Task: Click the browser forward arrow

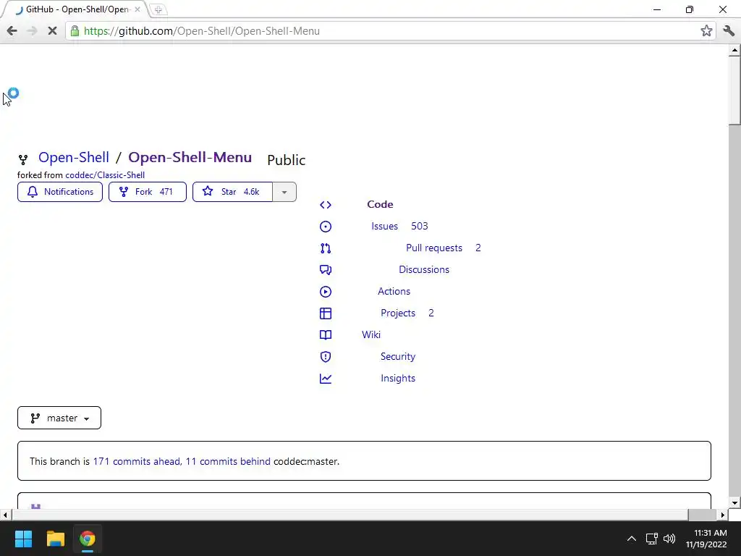Action: tap(32, 31)
